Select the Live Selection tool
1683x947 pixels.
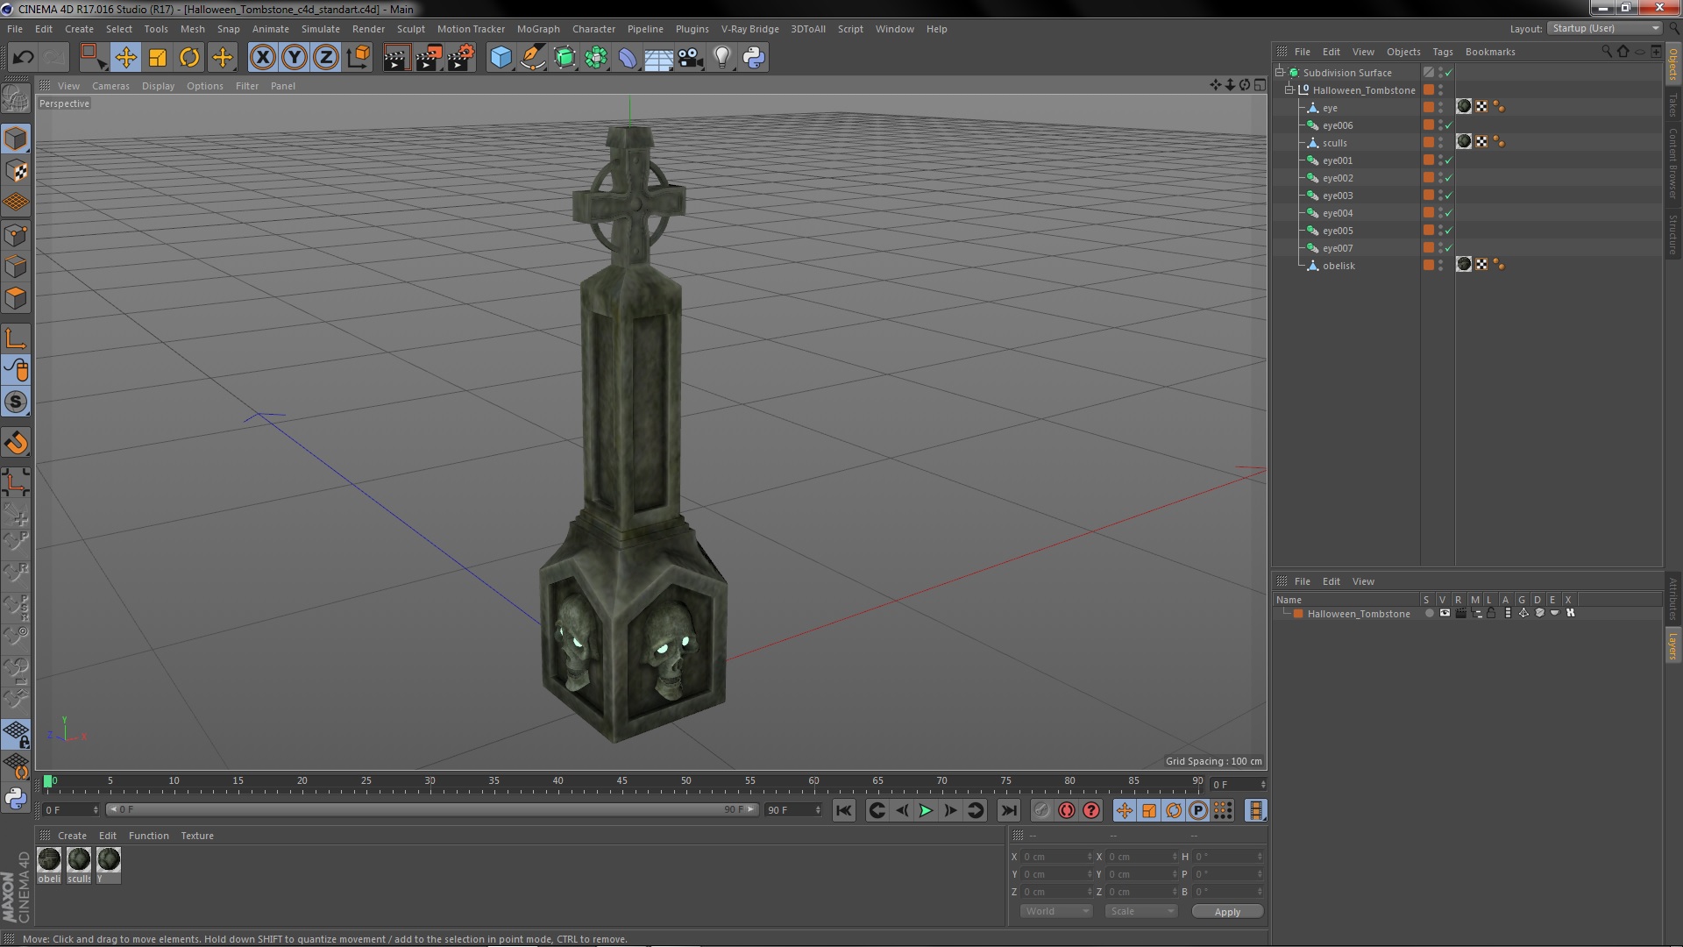pos(92,58)
